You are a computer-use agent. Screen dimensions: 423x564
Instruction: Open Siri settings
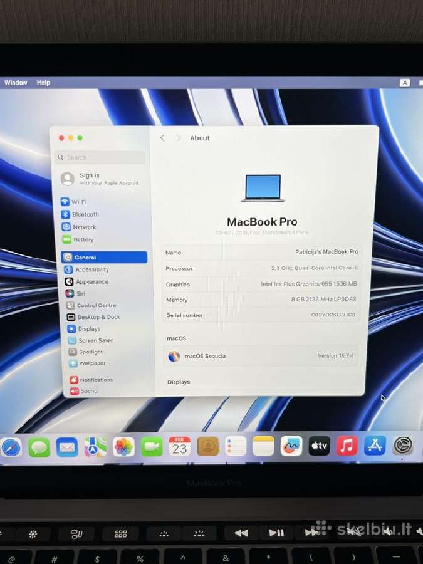[76, 293]
